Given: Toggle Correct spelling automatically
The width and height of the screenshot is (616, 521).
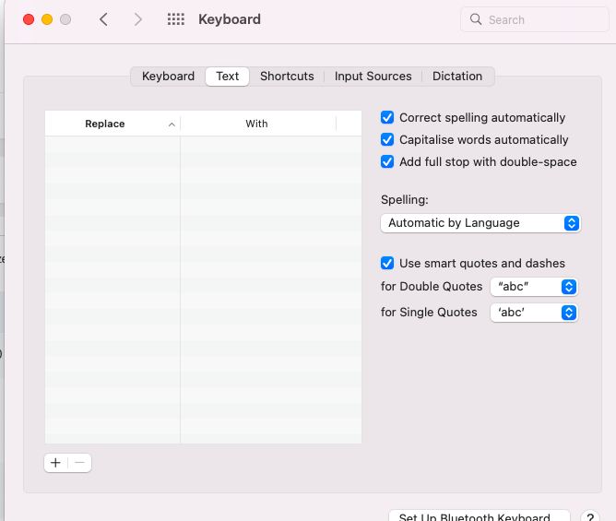Looking at the screenshot, I should point(387,117).
